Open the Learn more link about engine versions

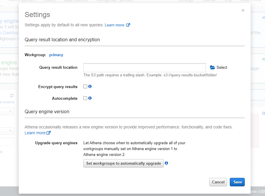[35, 133]
